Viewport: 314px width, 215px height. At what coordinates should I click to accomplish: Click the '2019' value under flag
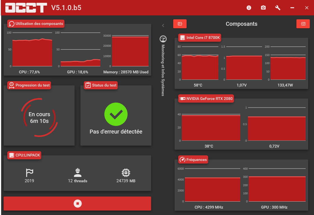(x=29, y=181)
